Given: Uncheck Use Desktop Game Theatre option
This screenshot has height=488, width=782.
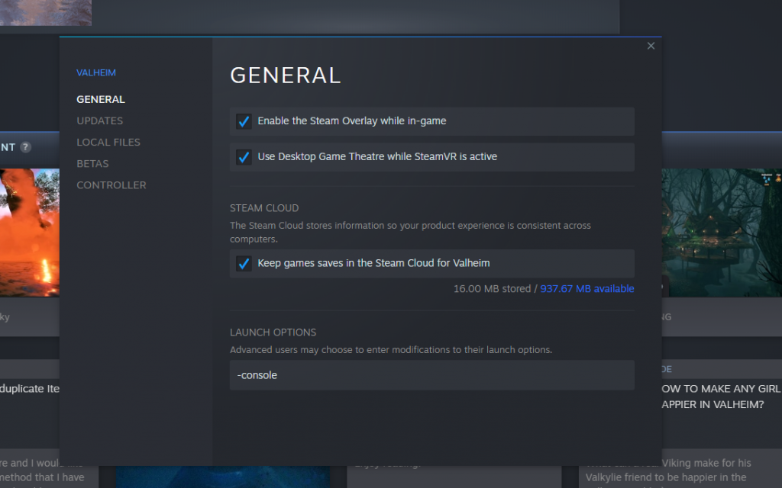Looking at the screenshot, I should tap(244, 157).
